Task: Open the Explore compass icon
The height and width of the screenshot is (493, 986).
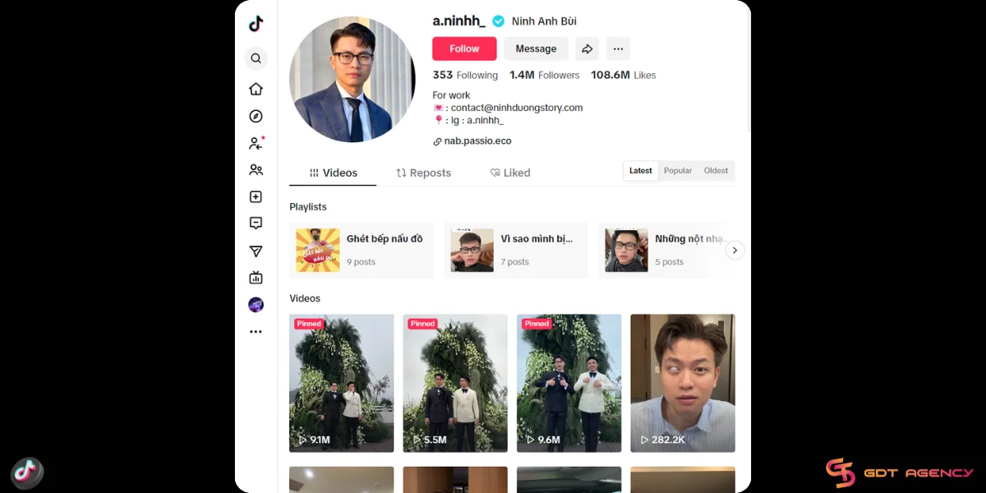Action: click(x=256, y=116)
